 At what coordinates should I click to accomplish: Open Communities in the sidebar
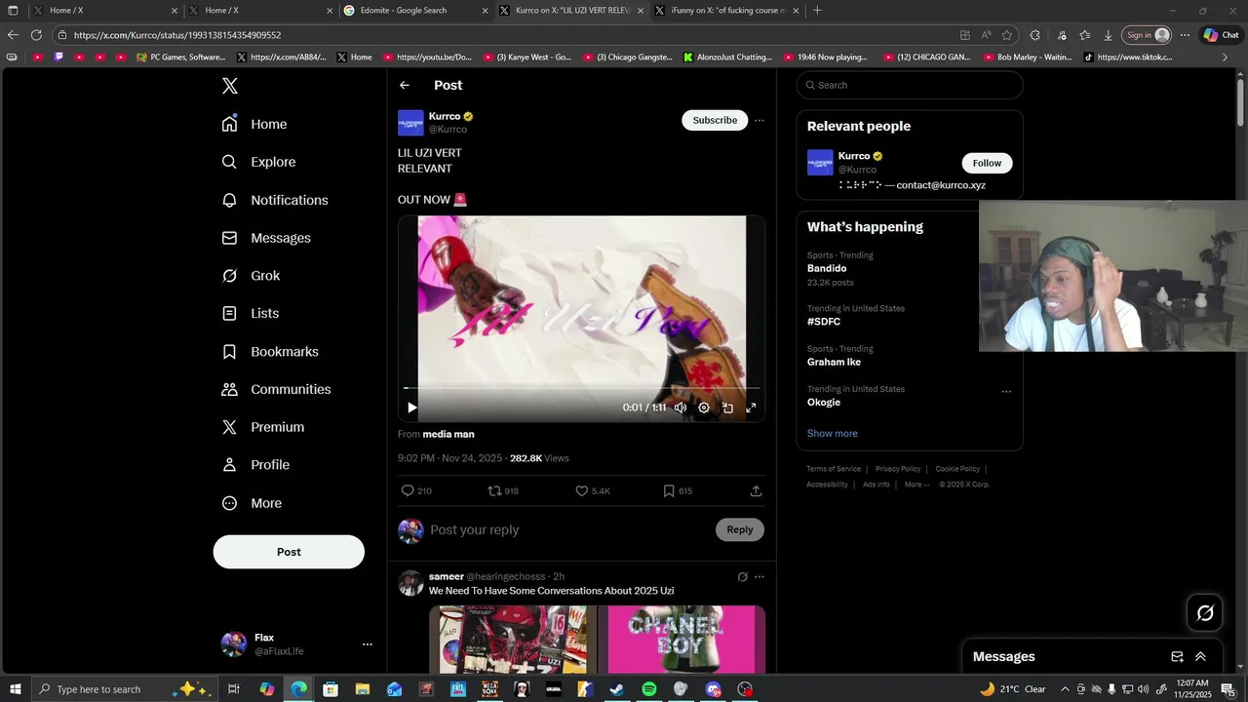[276, 389]
